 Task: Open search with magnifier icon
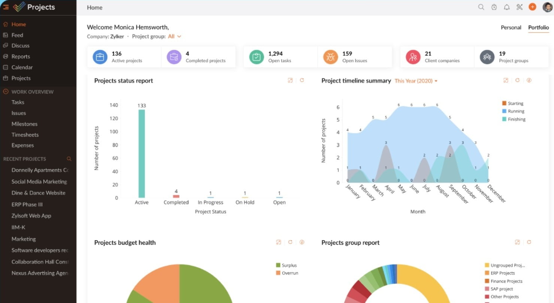(x=481, y=7)
